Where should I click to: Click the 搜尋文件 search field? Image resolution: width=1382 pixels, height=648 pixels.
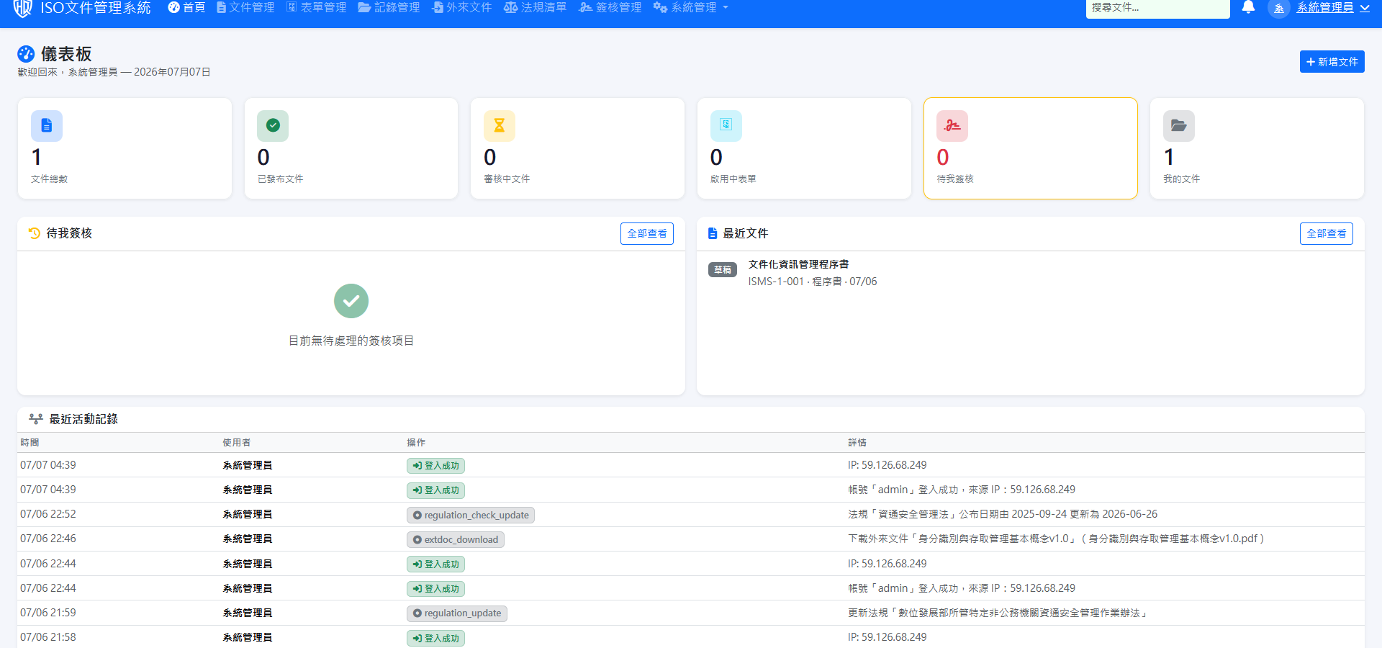click(1157, 8)
